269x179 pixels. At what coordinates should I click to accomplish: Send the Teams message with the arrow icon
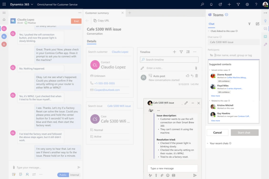tap(195, 175)
